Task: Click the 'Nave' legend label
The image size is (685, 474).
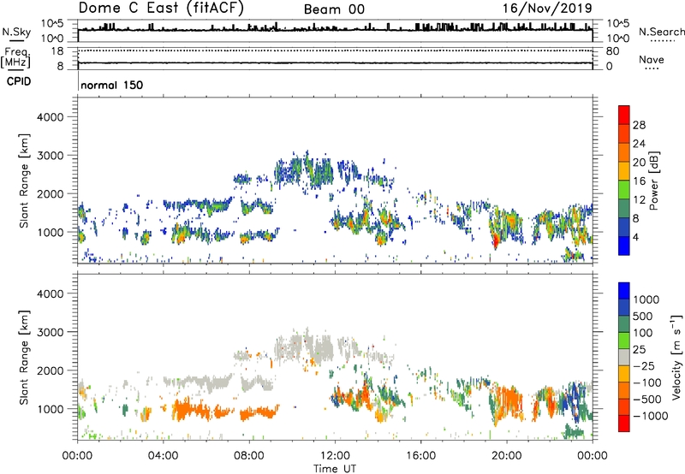Action: pyautogui.click(x=652, y=59)
